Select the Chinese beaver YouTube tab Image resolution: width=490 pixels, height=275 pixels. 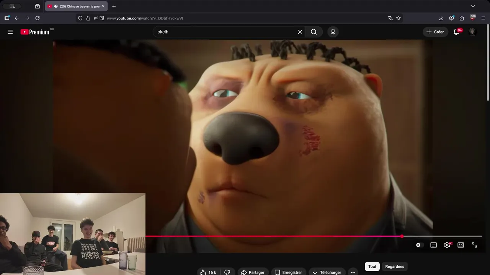[x=77, y=6]
